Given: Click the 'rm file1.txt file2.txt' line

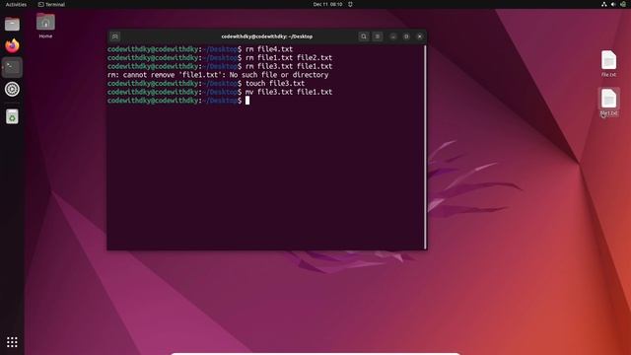Looking at the screenshot, I should [220, 57].
